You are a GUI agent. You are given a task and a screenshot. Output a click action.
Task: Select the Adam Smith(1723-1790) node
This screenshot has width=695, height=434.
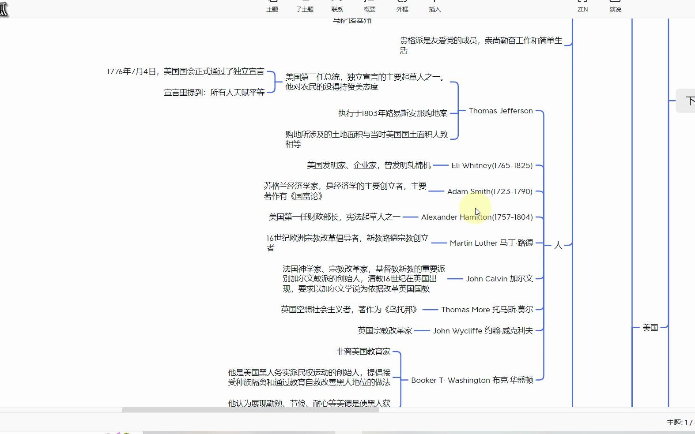point(490,191)
